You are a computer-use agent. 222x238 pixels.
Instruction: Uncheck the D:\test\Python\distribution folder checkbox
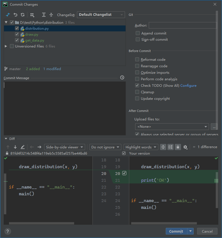point(12,22)
